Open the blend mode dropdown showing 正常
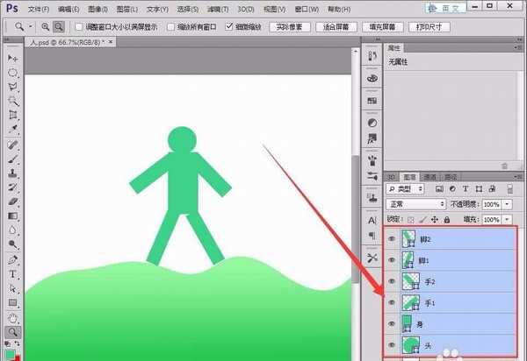Viewport: 527px width, 361px height. pyautogui.click(x=415, y=203)
